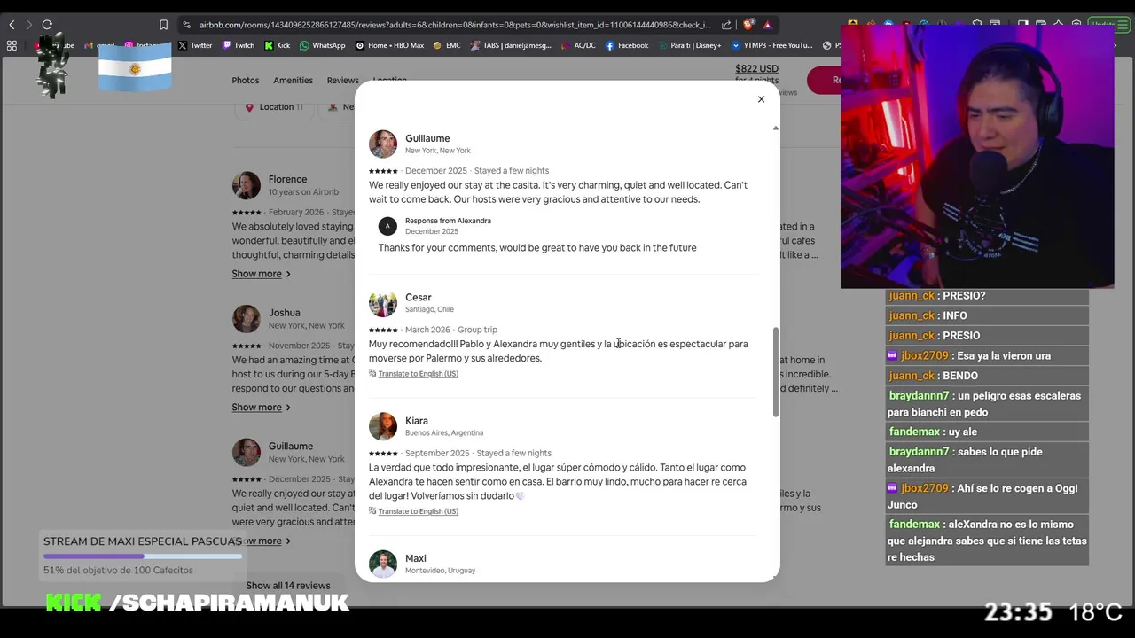Image resolution: width=1135 pixels, height=638 pixels.
Task: Open the Para ti | Disney+ bookmark
Action: coord(689,45)
